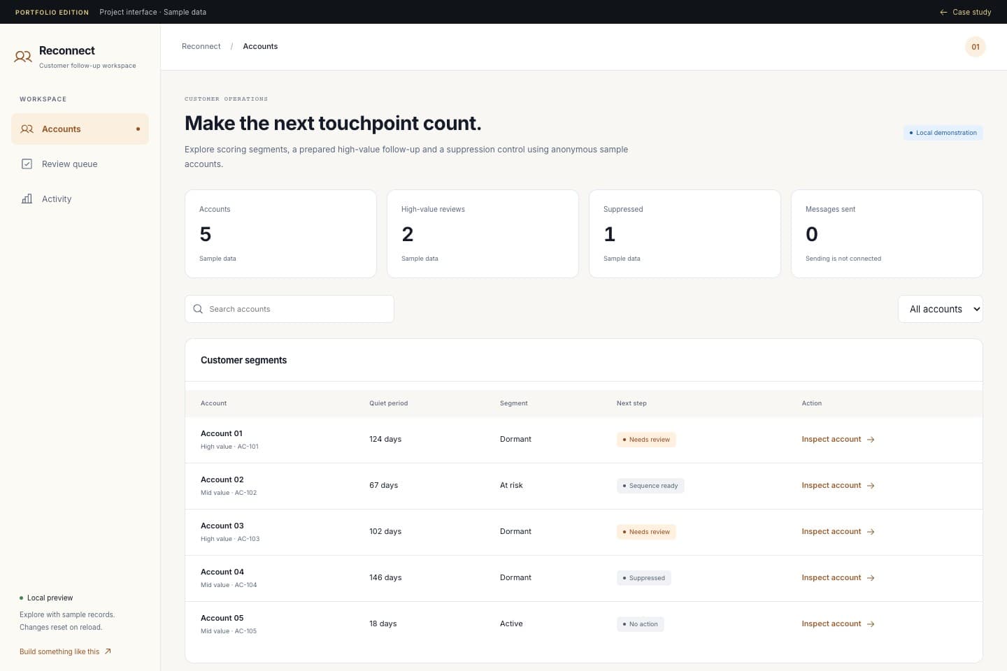Click the Case study back arrow icon

(943, 12)
